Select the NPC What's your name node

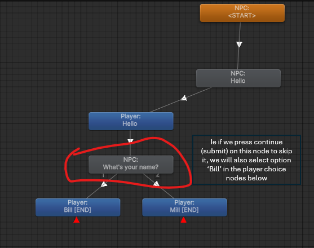click(x=131, y=165)
